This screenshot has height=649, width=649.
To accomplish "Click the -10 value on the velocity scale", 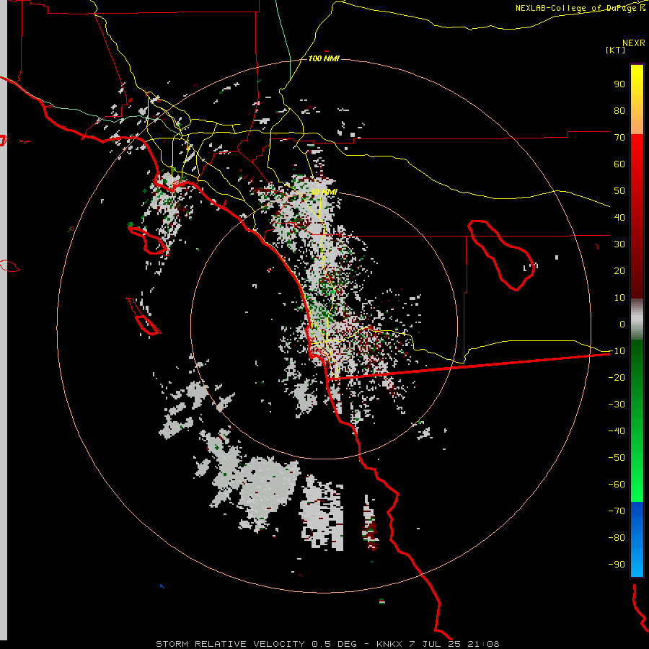I will pyautogui.click(x=617, y=351).
